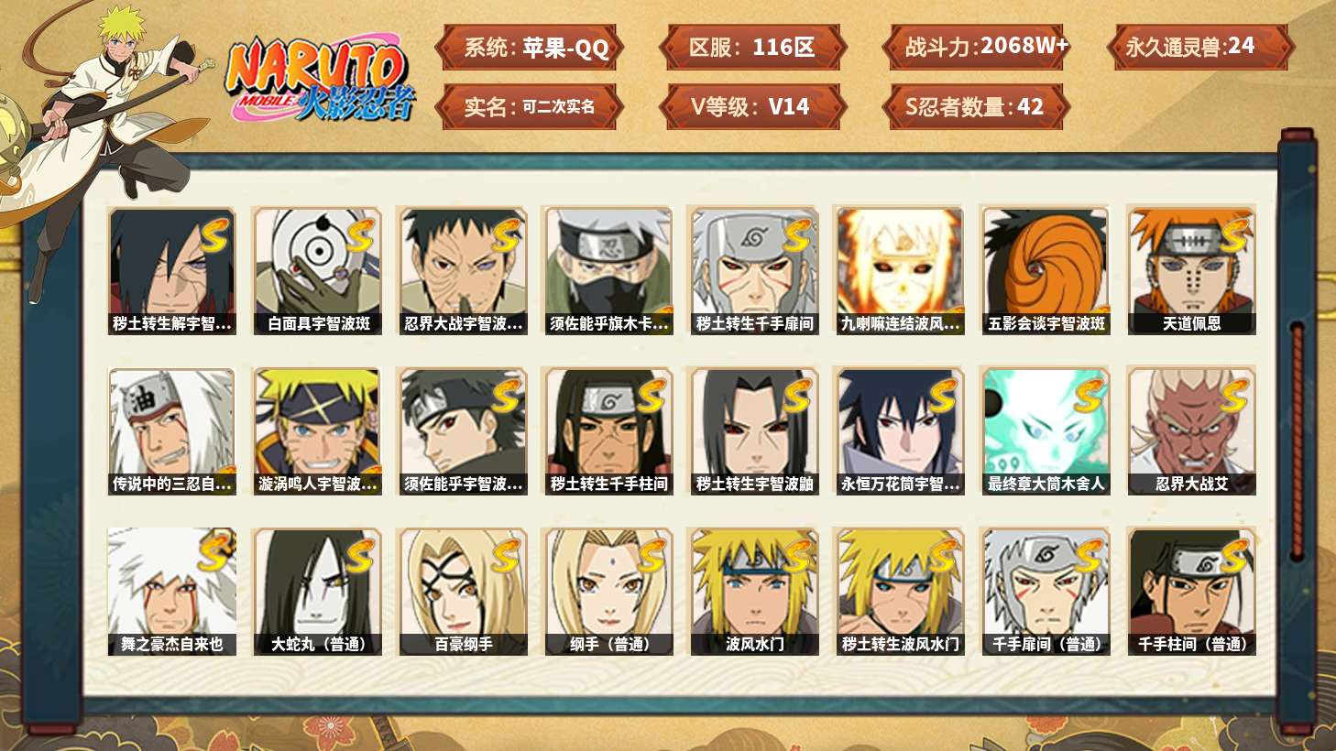The height and width of the screenshot is (751, 1336).
Task: Select the 舞之豪杰自来也 character icon
Action: click(171, 592)
